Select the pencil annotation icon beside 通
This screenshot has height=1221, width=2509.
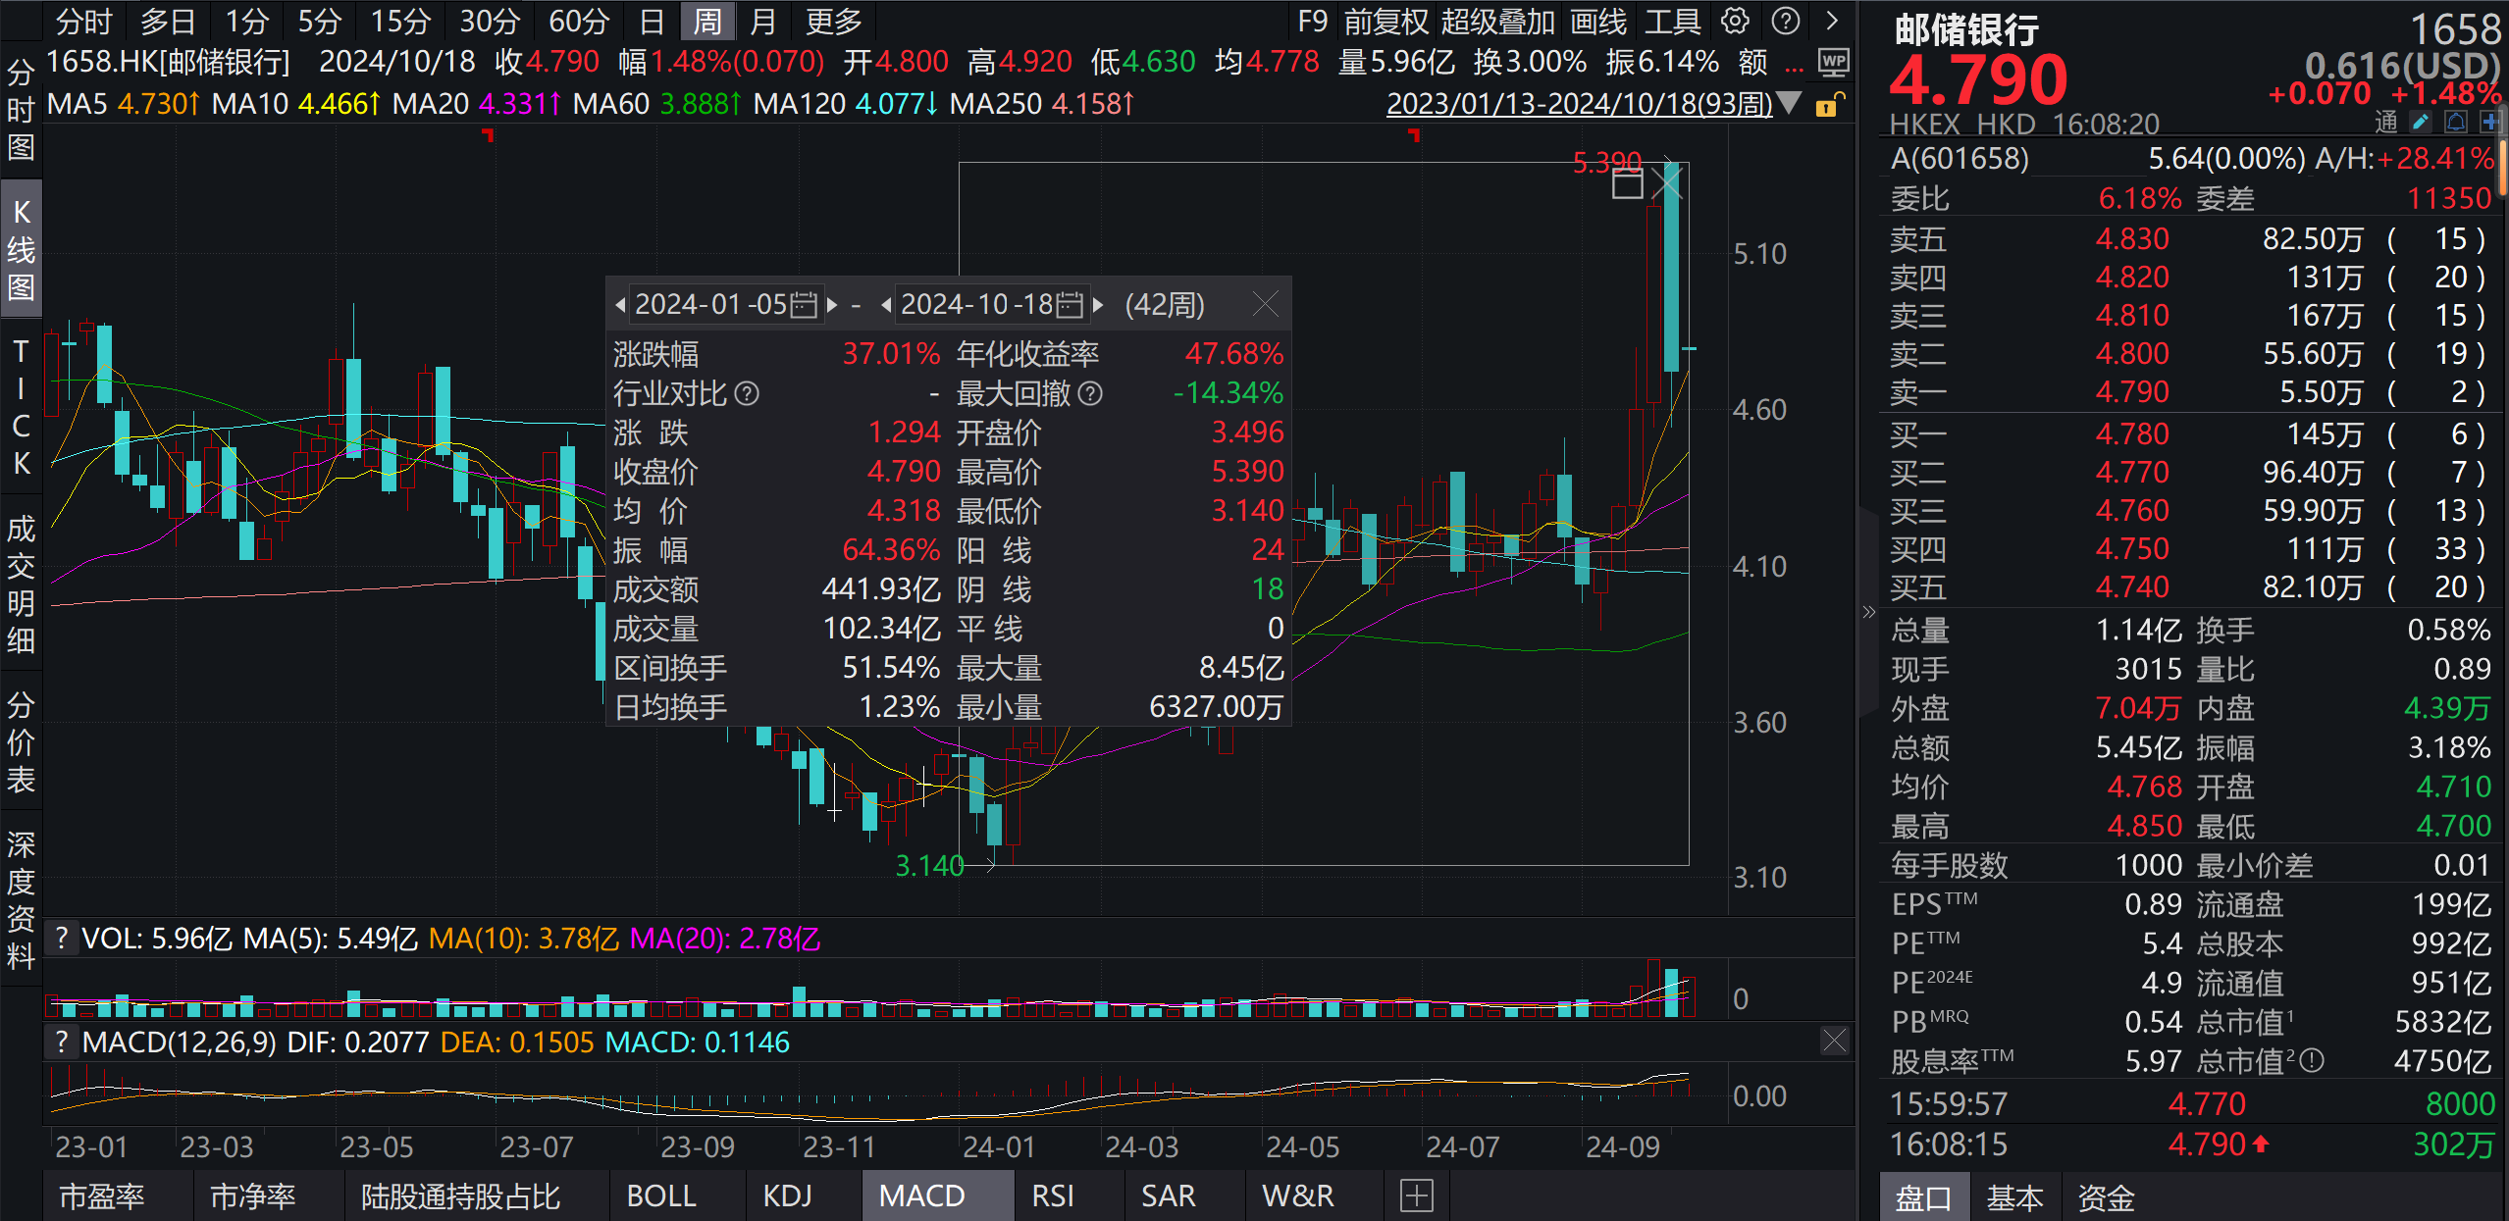[2420, 122]
